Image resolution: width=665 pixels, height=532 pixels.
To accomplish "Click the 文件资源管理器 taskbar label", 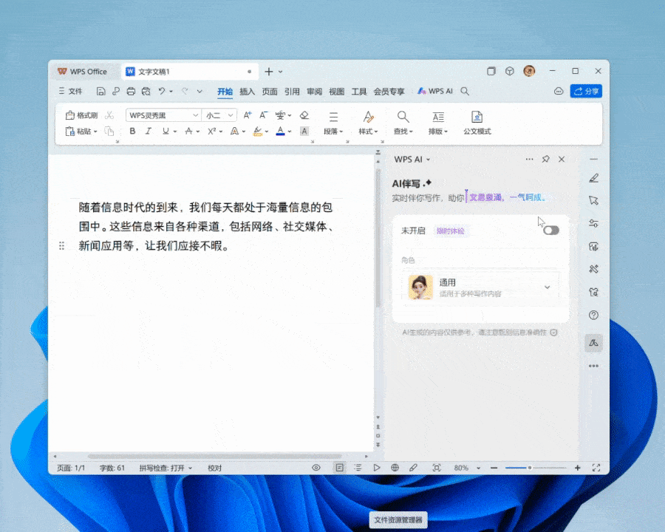I will click(398, 519).
